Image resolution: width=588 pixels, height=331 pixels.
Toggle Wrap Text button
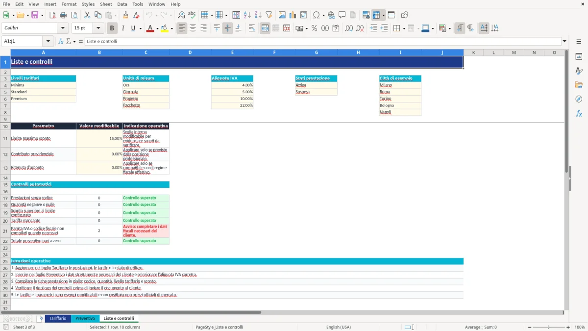click(x=252, y=28)
